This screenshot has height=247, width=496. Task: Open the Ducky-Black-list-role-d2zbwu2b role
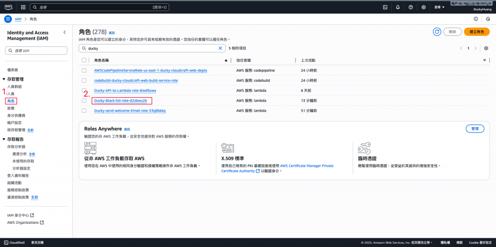pos(121,101)
